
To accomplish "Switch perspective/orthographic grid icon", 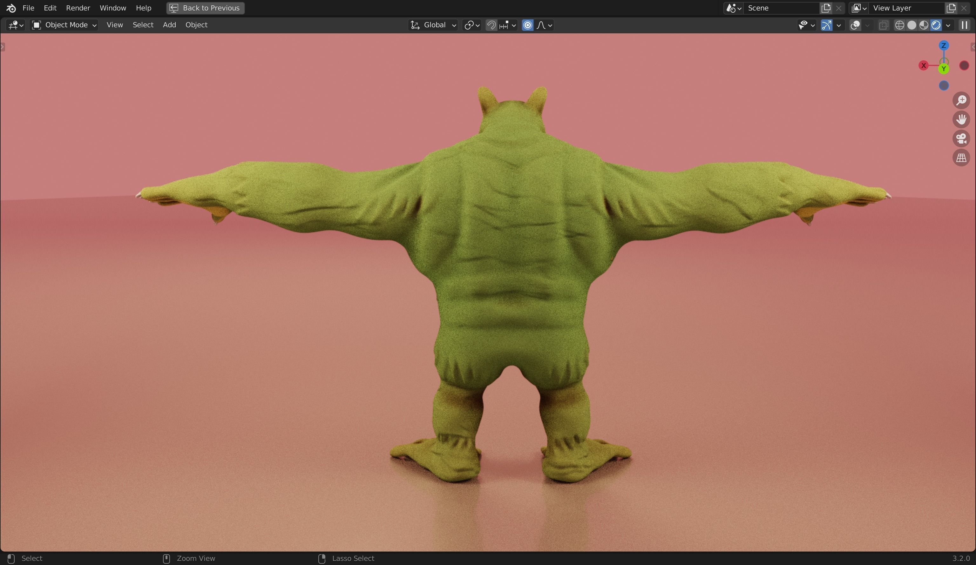I will tap(961, 158).
